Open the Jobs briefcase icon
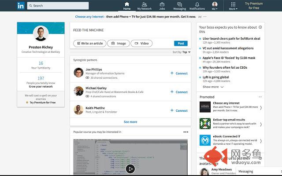This screenshot has width=282, height=176. (x=162, y=4)
